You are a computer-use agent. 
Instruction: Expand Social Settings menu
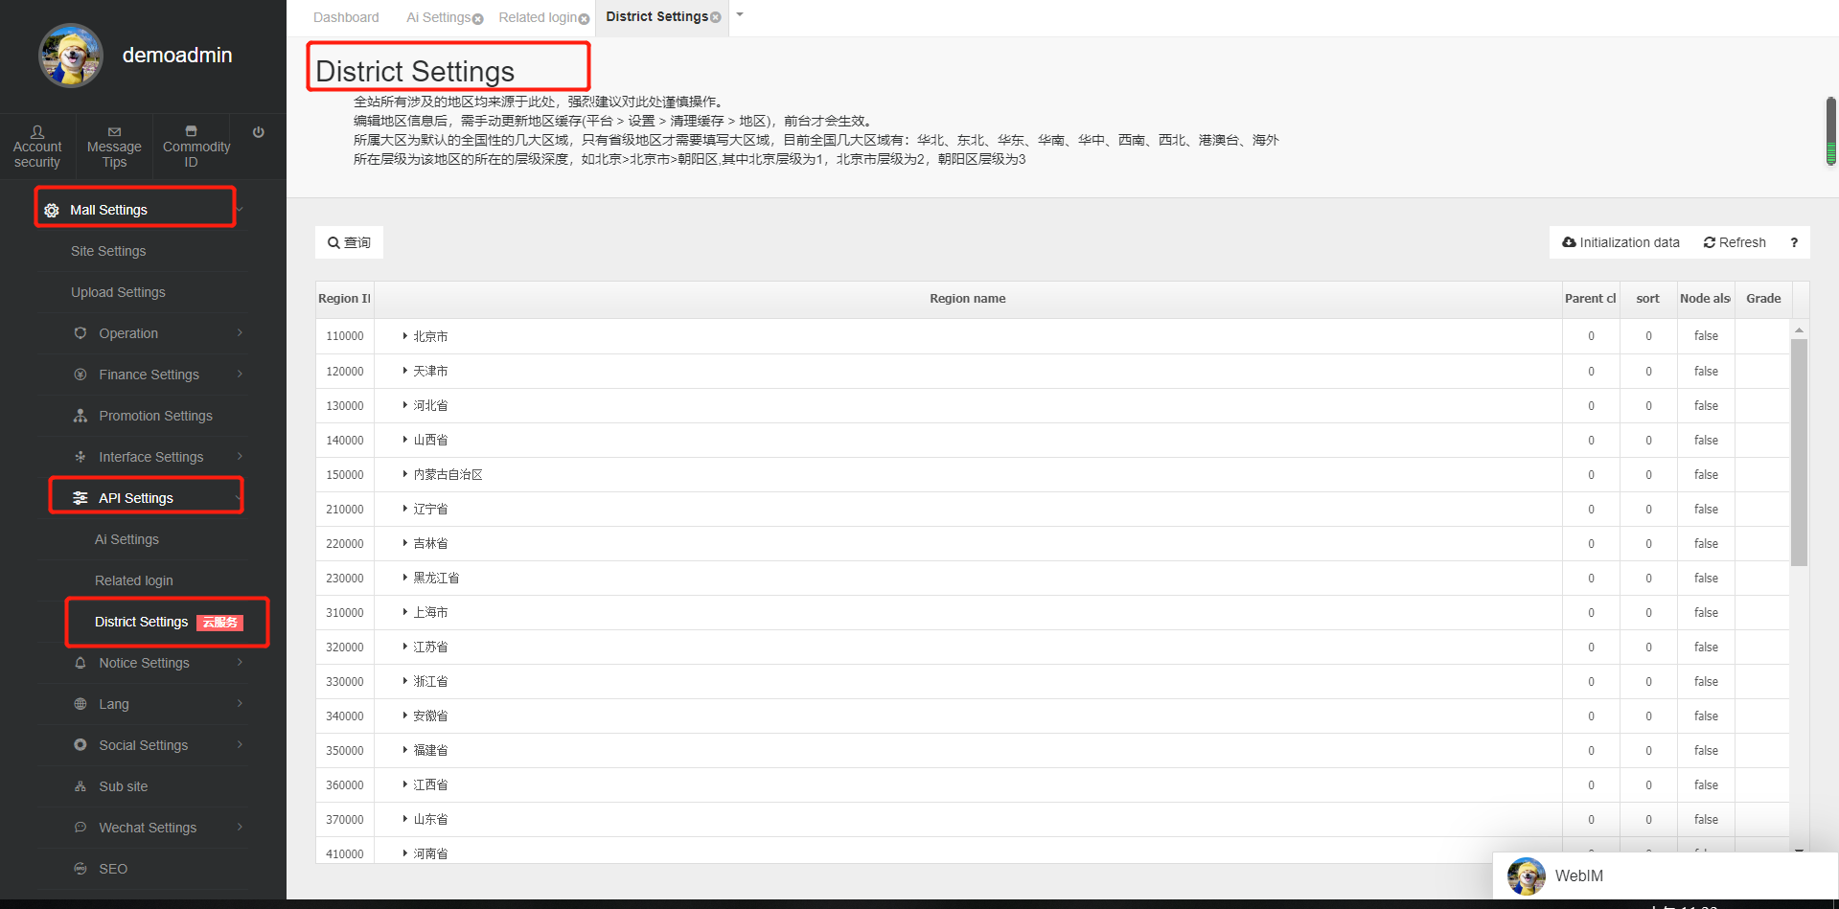(142, 745)
